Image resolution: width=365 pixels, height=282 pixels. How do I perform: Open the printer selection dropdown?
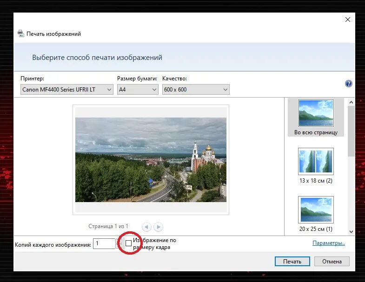(67, 90)
